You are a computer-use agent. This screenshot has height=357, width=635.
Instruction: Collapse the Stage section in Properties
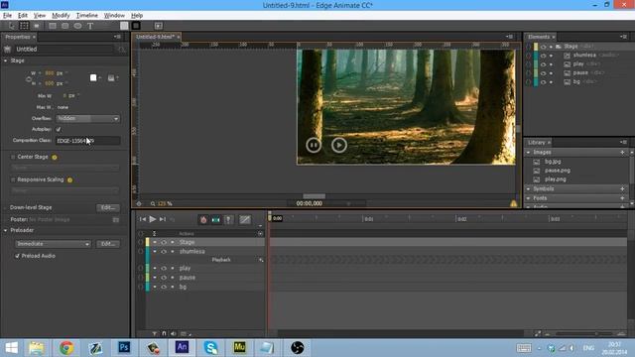point(6,60)
